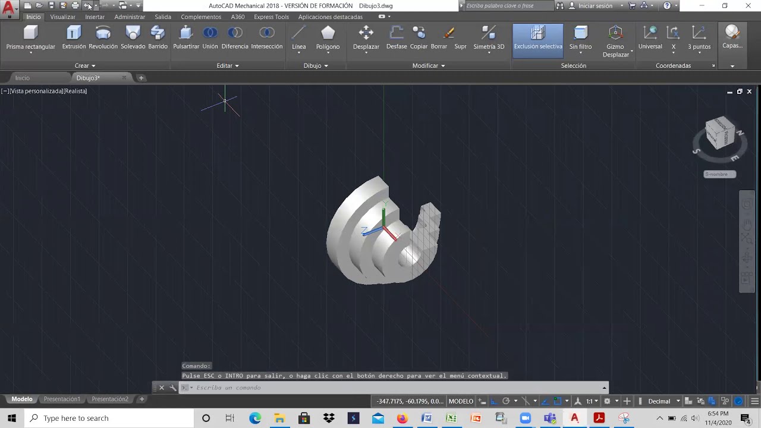Viewport: 761px width, 428px height.
Task: Activate the Barrido sweep tool
Action: pos(158,37)
